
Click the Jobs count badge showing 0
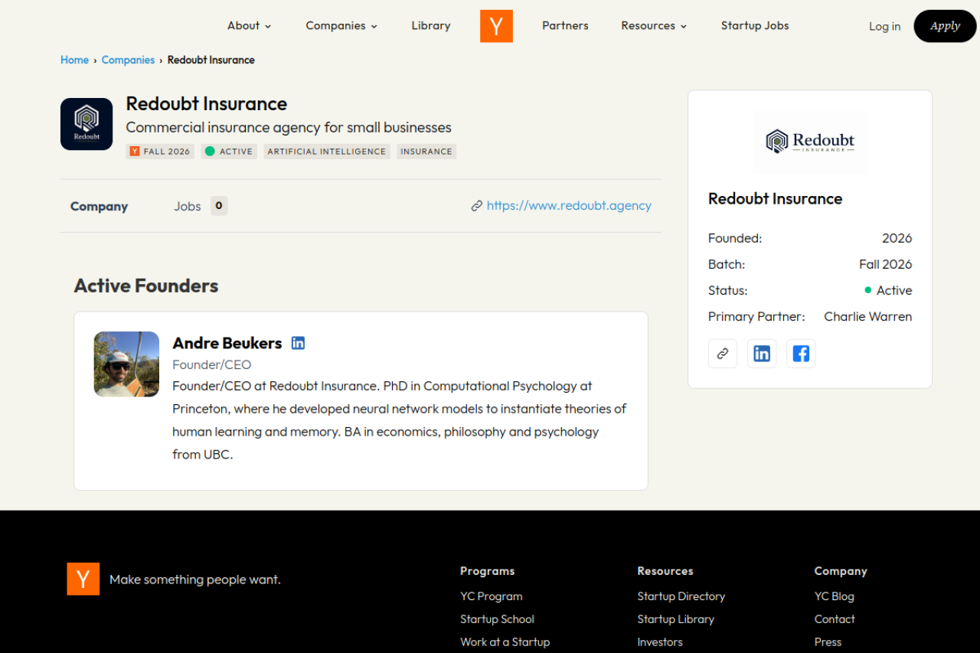coord(219,206)
